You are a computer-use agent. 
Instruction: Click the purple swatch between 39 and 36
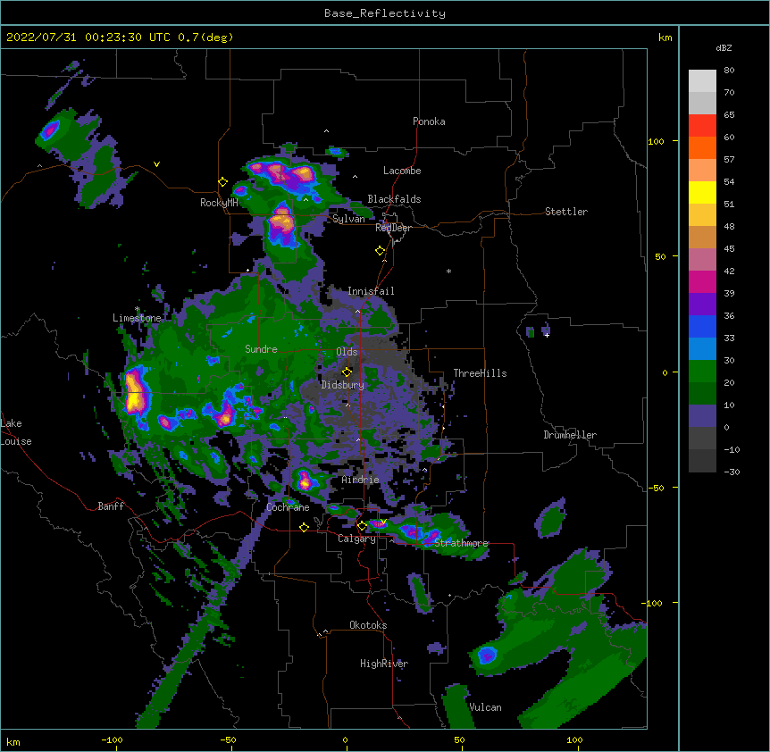click(x=702, y=304)
